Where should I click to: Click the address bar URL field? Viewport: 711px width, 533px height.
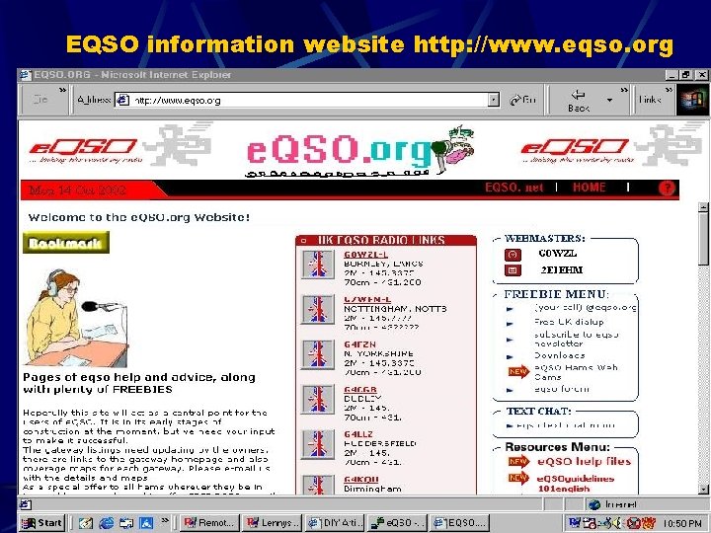coord(306,100)
